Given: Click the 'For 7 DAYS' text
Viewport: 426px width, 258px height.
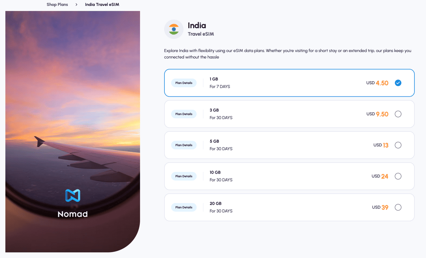Looking at the screenshot, I should 220,87.
